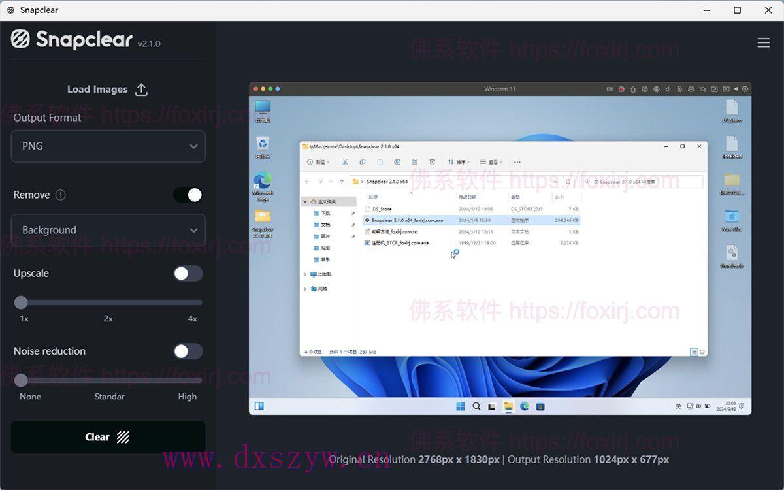Click the Windows Start icon in previewed taskbar
This screenshot has height=490, width=784.
460,406
